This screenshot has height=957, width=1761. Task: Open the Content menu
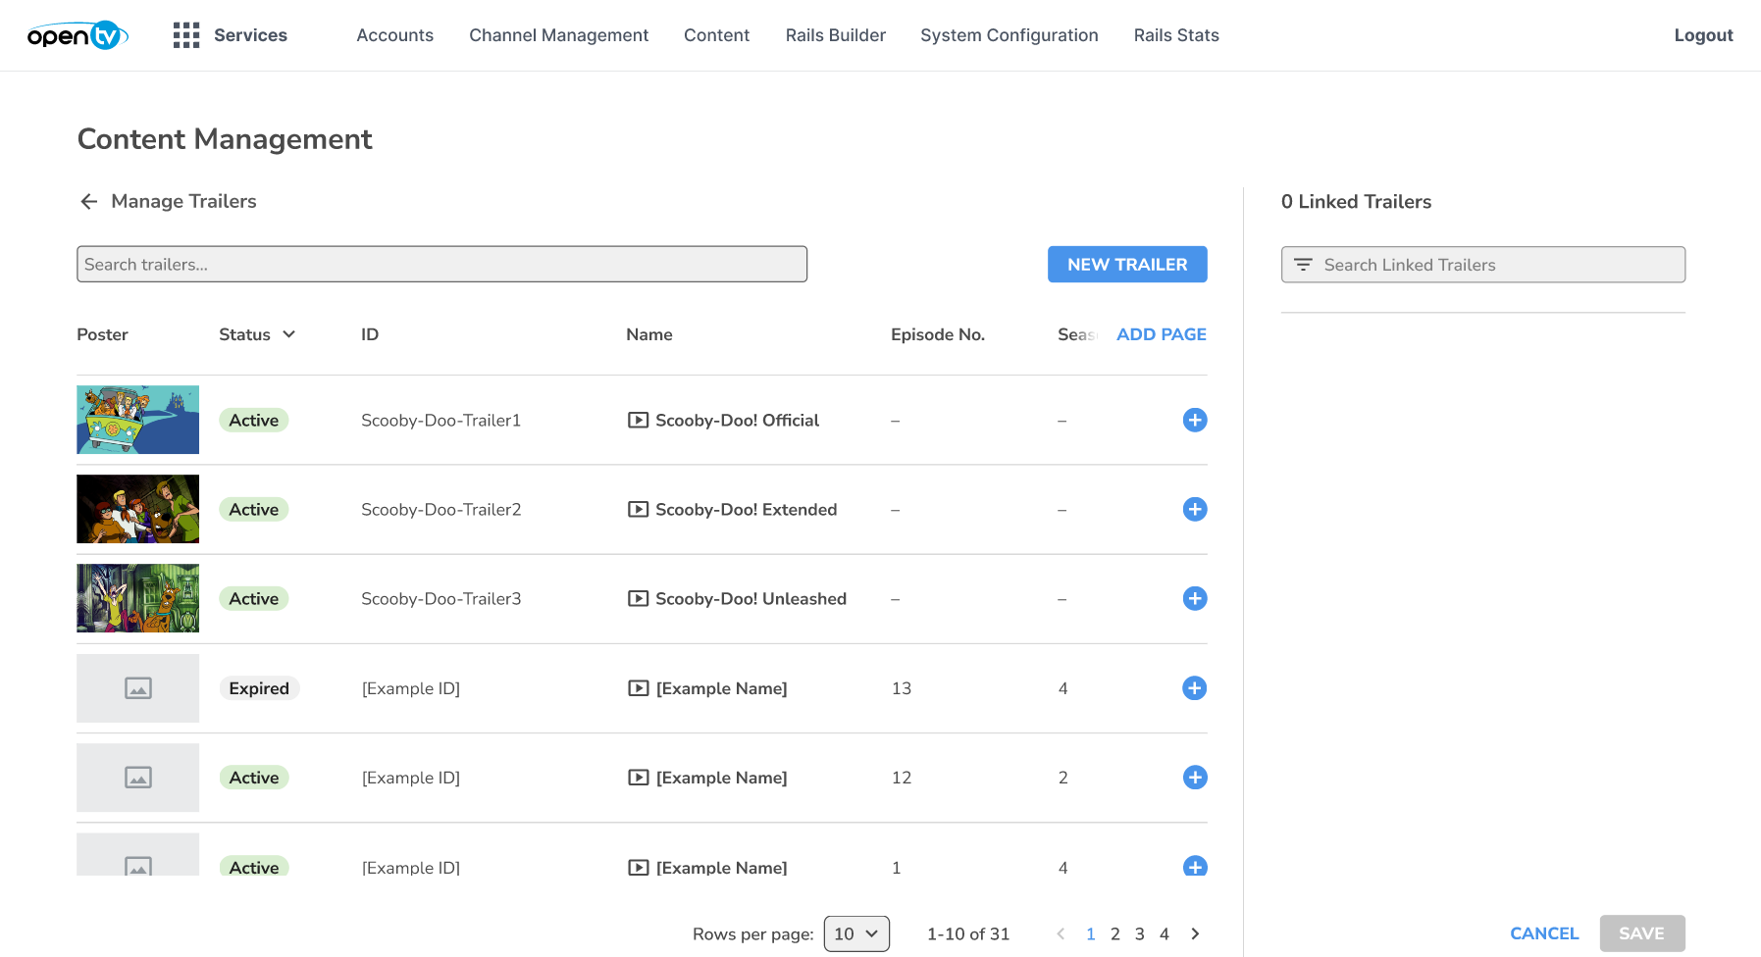point(717,35)
